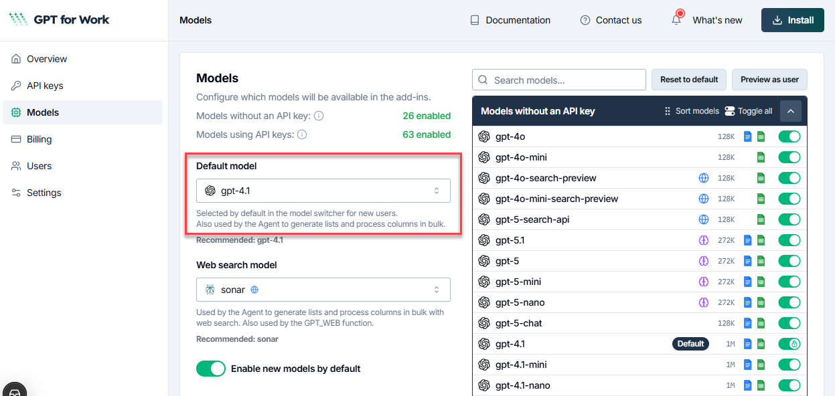Click the GPT for Work logo
This screenshot has height=396, width=835.
(x=59, y=20)
